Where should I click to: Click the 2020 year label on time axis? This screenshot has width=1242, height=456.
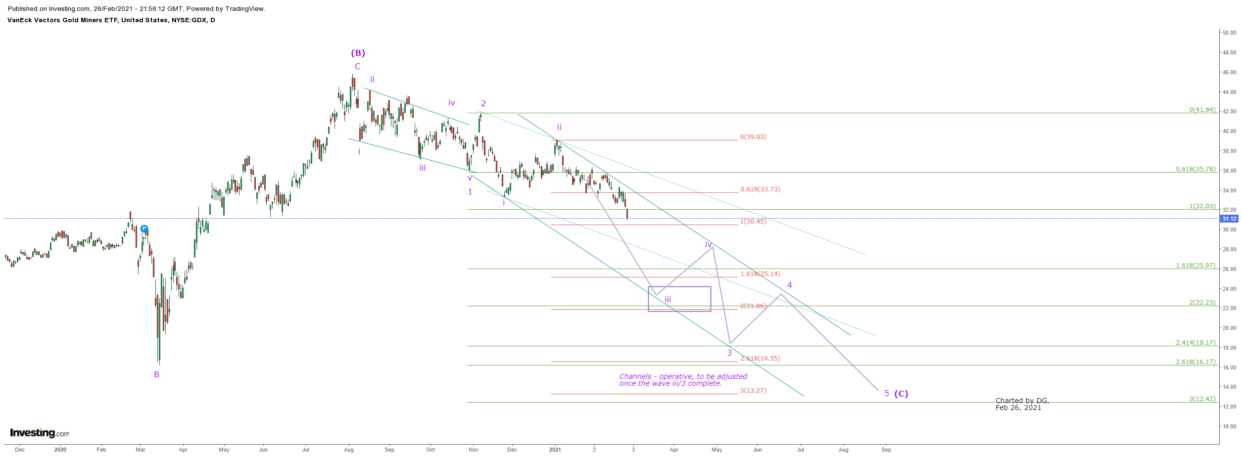(60, 450)
